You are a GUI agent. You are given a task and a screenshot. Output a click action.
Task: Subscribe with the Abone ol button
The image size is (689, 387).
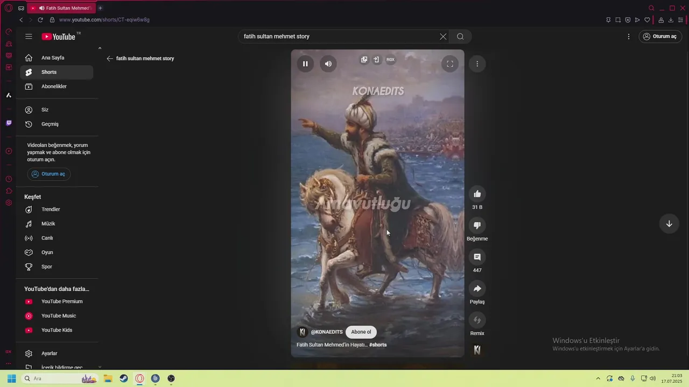point(361,332)
